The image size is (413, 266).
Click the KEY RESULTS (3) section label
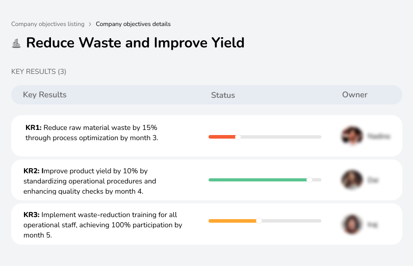[39, 72]
